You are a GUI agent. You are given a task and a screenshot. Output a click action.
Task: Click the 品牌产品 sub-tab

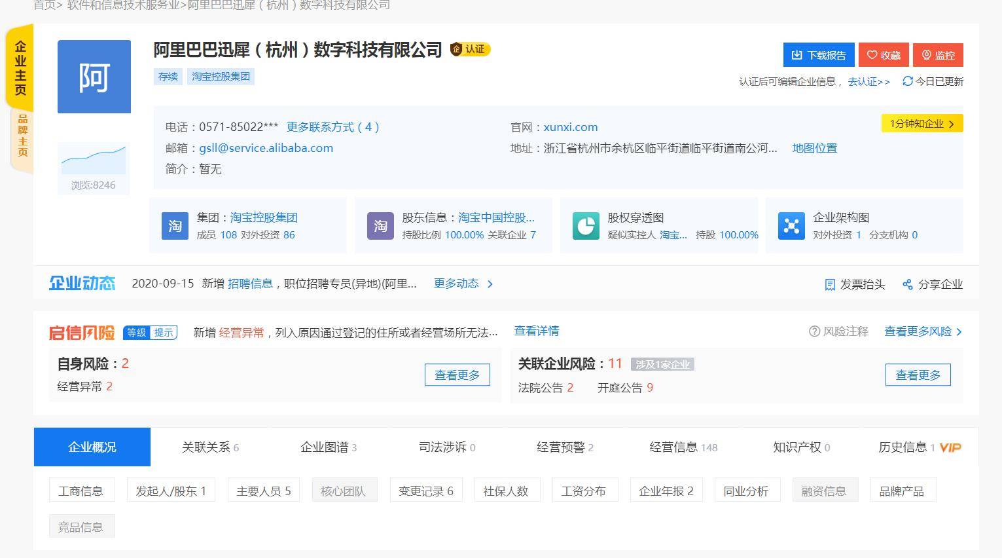click(902, 491)
